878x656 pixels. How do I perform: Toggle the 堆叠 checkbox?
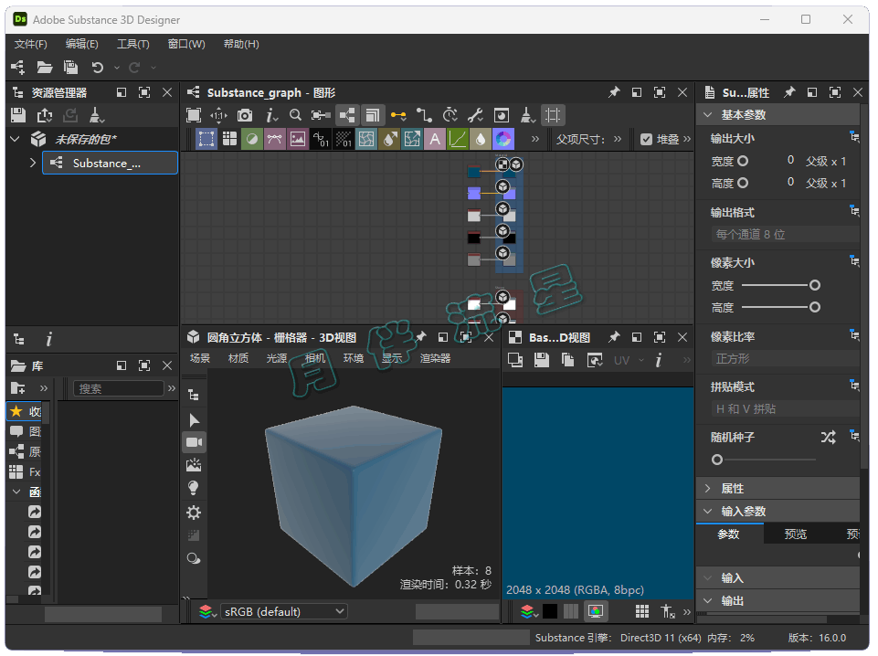point(647,139)
